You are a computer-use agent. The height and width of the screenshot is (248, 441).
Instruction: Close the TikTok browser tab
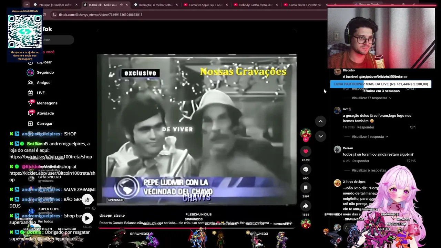click(x=127, y=5)
